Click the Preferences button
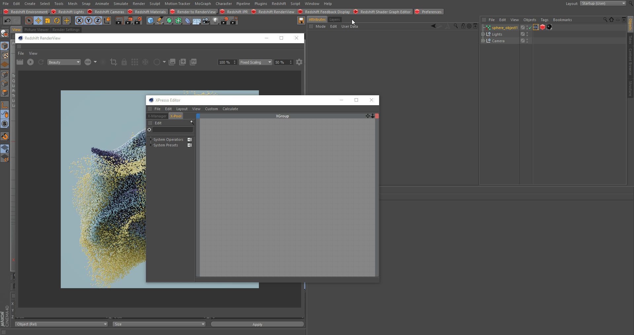634x335 pixels. tap(429, 12)
